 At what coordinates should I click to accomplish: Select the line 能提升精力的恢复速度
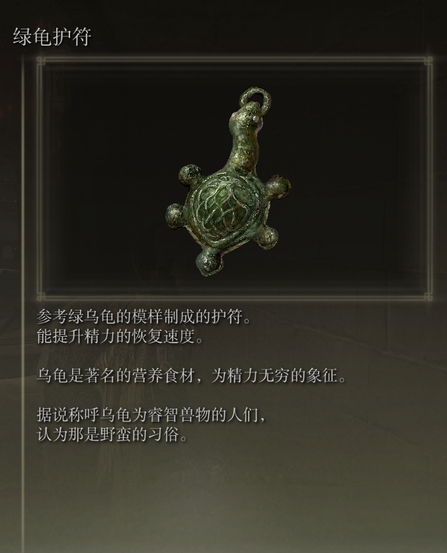coord(120,336)
